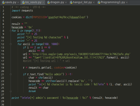Click line number 15 in the gutter
The image size is (140, 106).
[x=3, y=54]
